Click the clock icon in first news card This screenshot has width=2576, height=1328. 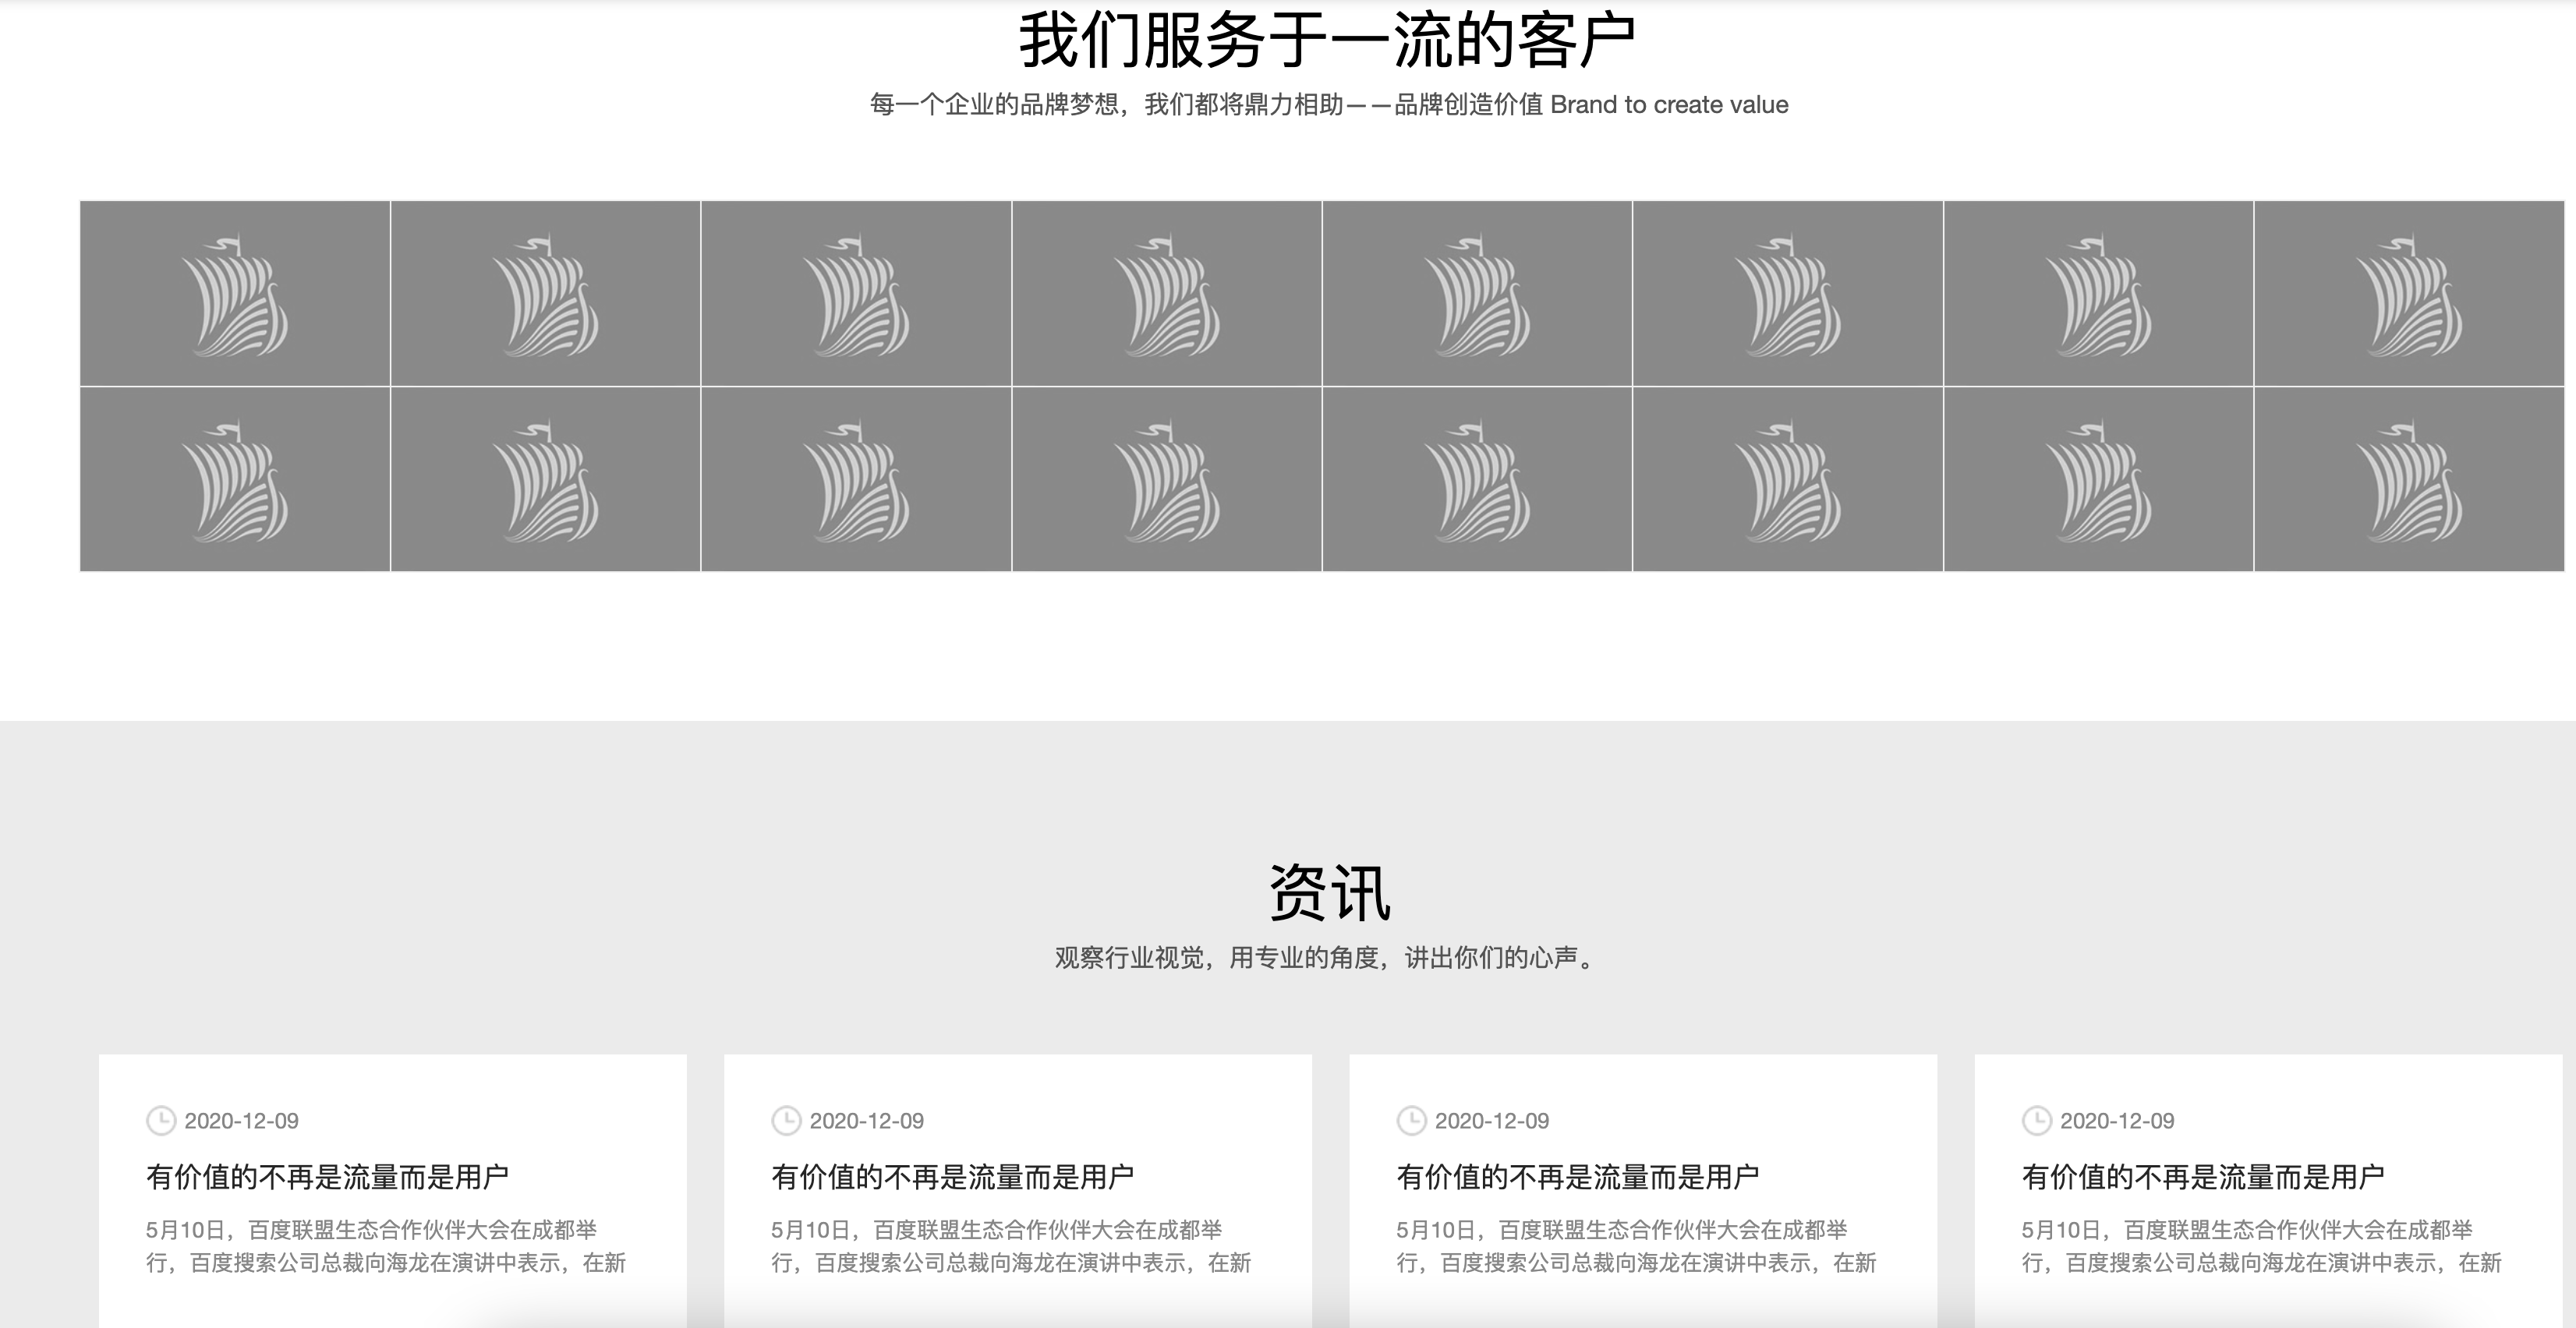161,1121
